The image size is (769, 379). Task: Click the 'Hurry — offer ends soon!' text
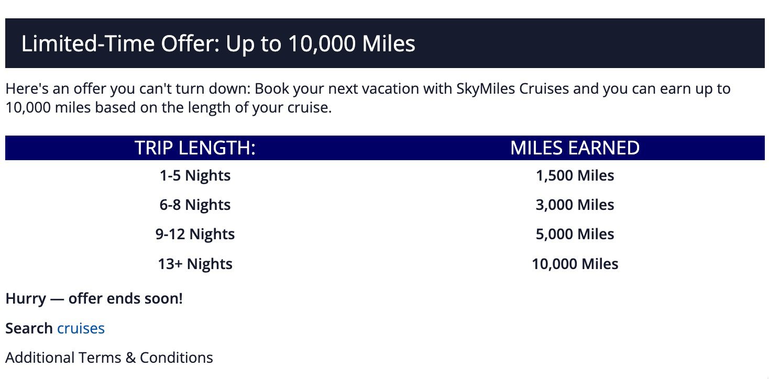click(x=94, y=299)
